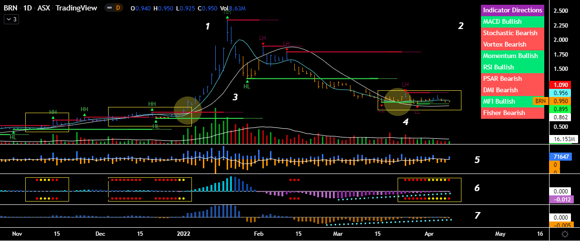This screenshot has width=580, height=241.
Task: Click the annotation number 1 near peak
Action: (208, 27)
